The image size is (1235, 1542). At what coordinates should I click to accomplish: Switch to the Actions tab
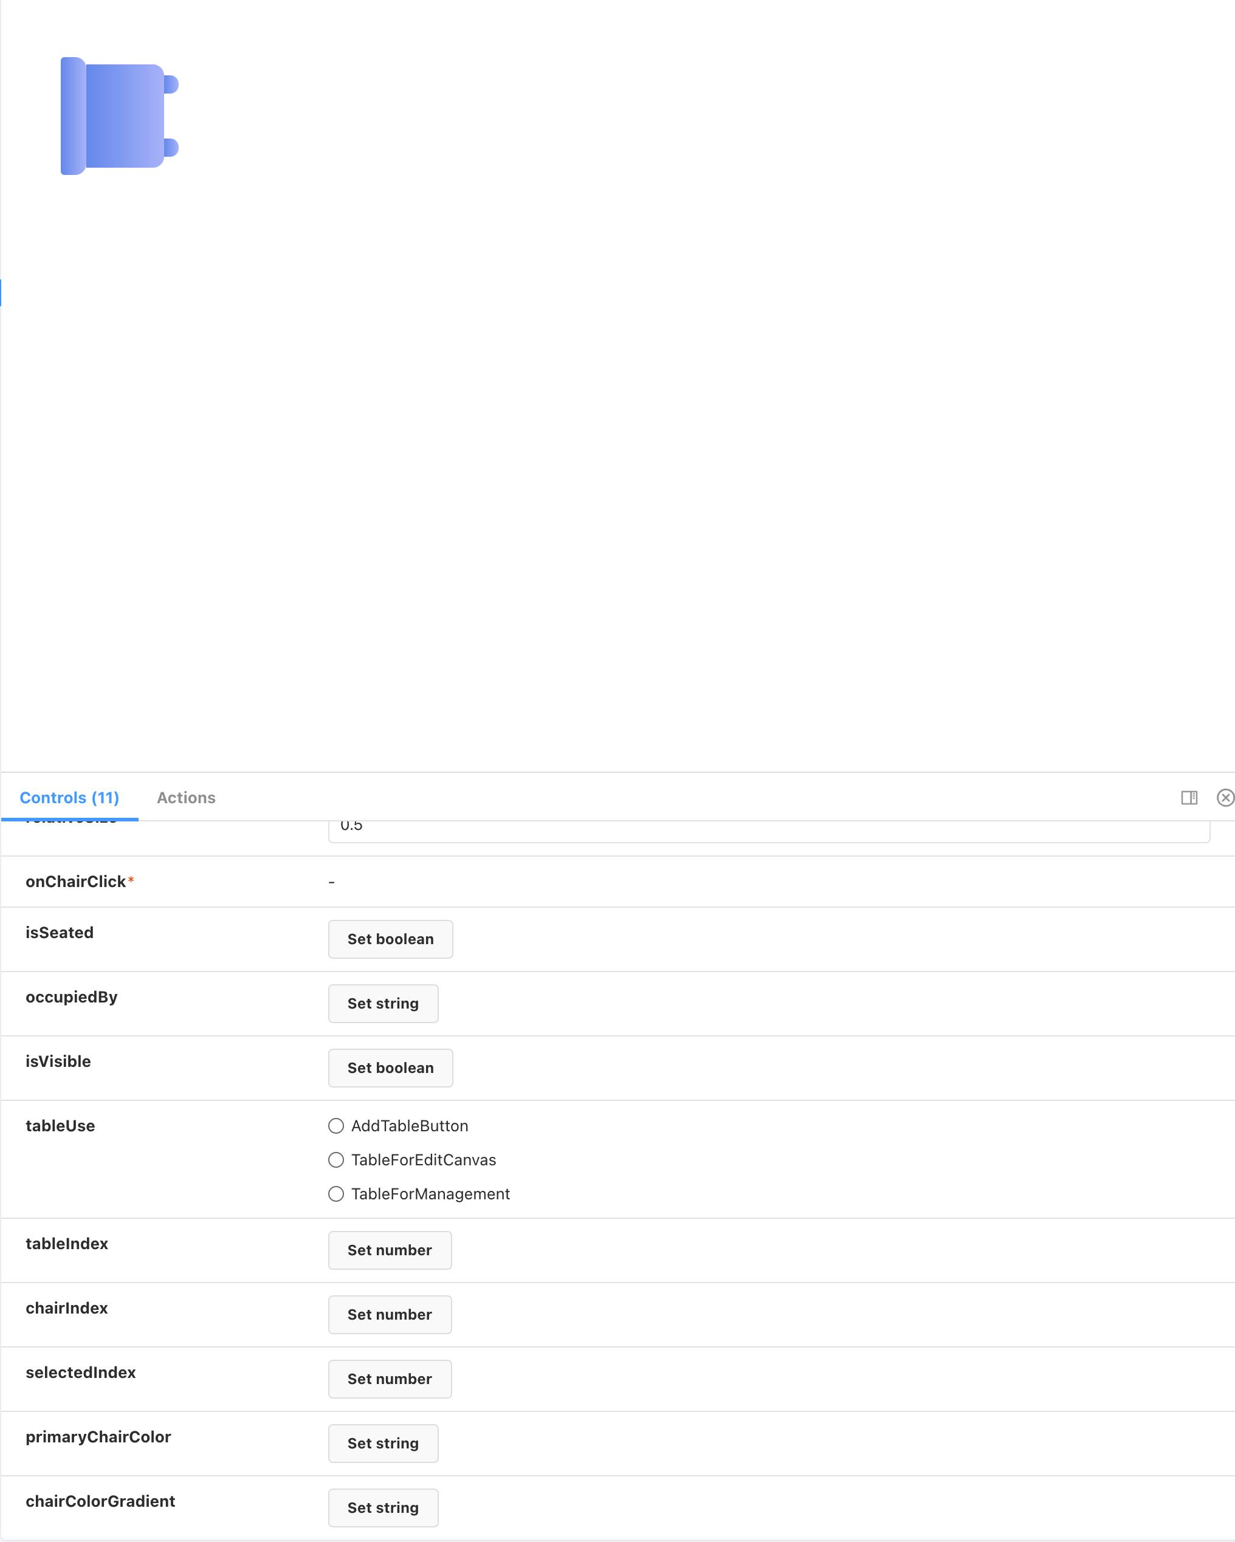186,798
